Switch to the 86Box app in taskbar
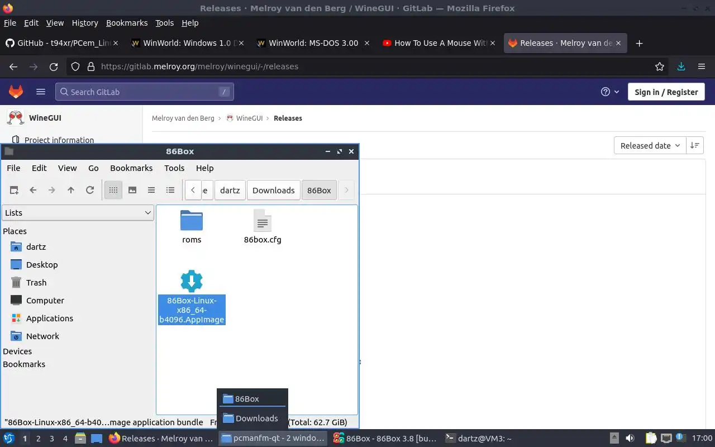Screen dimensions: 715x447 pos(384,439)
